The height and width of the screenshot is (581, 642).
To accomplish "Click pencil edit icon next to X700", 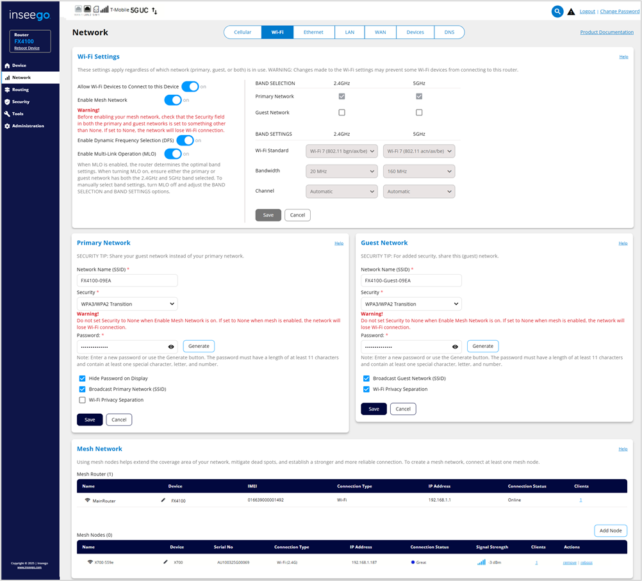I will tap(166, 562).
